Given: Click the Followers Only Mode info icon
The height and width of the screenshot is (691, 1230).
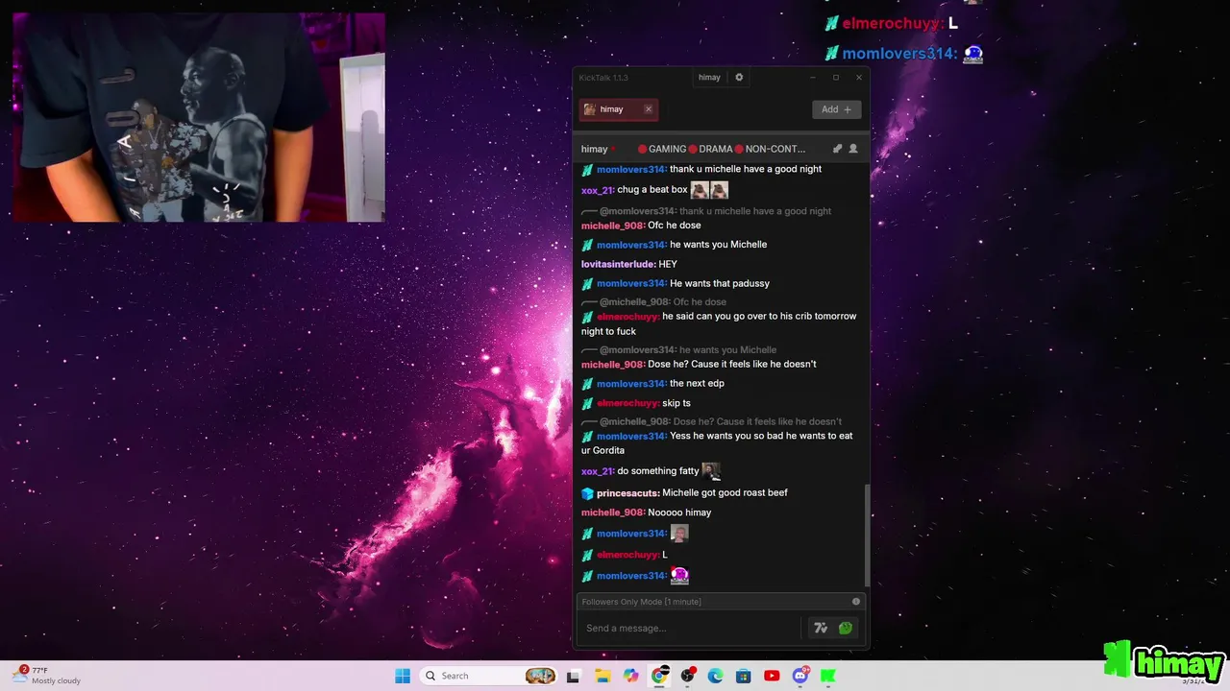Looking at the screenshot, I should pos(856,602).
